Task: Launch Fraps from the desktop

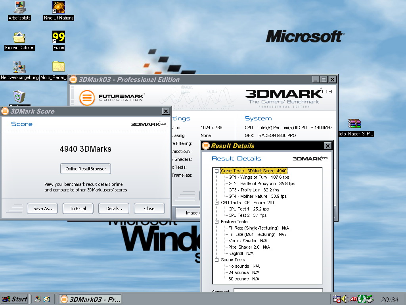Action: (x=58, y=39)
